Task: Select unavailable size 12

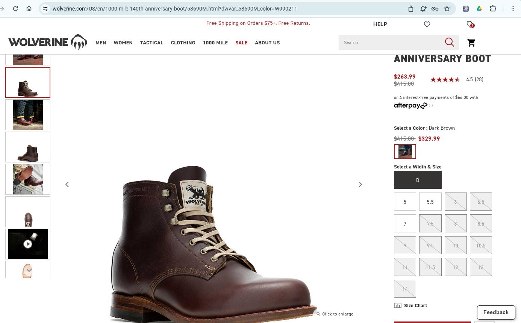Action: [x=456, y=267]
